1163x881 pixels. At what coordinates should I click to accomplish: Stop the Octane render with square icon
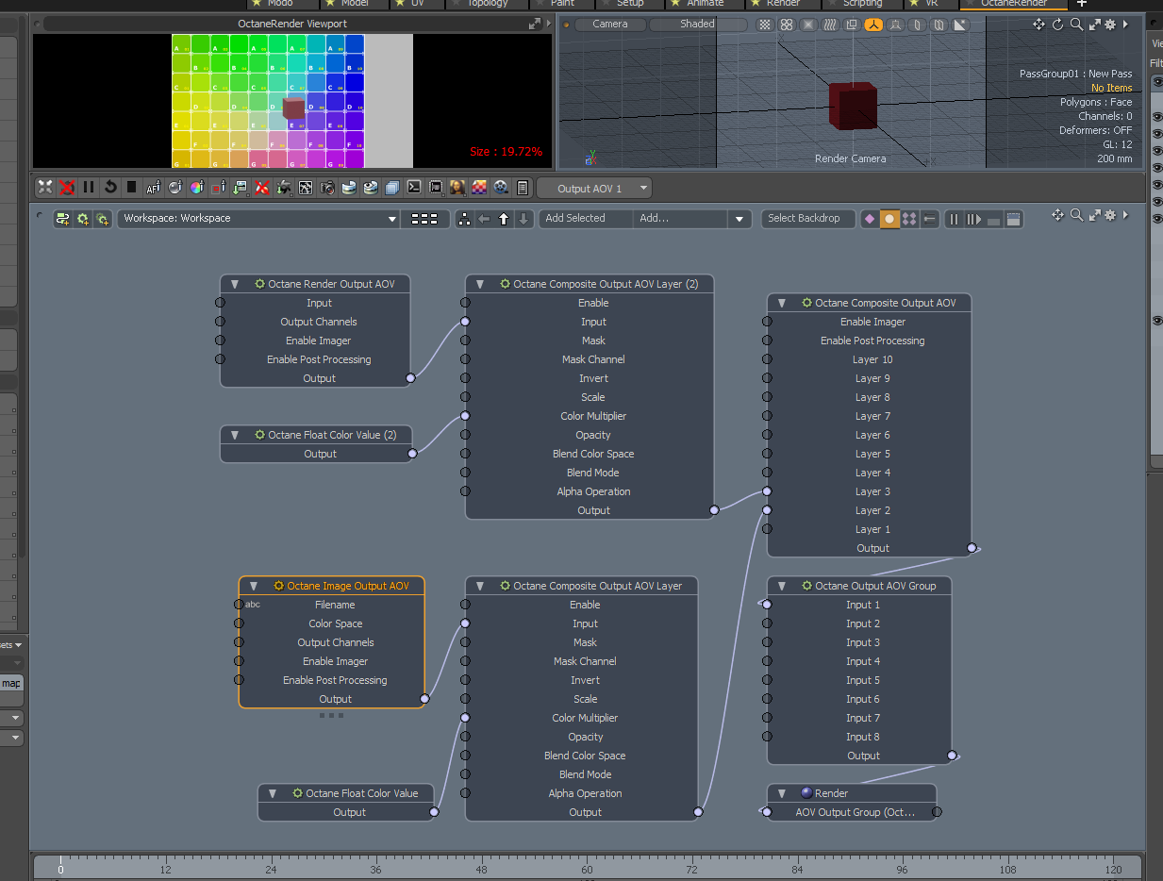[x=132, y=188]
